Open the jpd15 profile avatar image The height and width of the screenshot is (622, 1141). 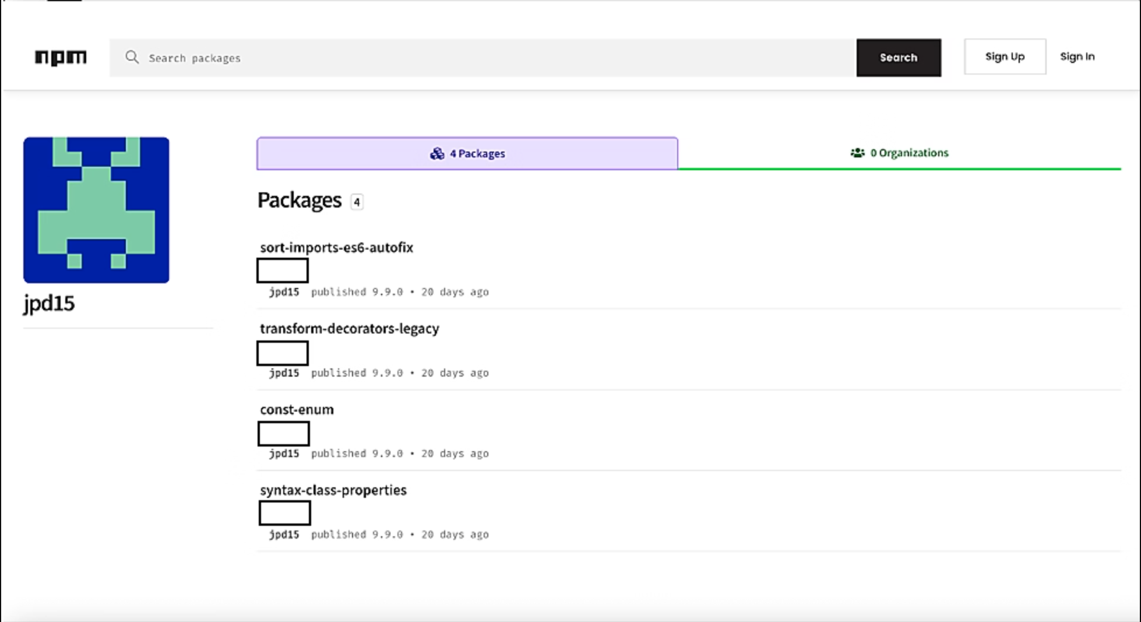point(96,210)
